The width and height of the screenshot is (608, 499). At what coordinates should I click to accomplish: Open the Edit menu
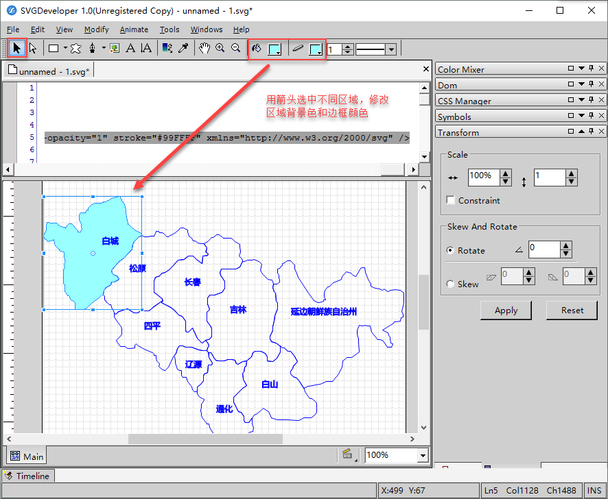(x=38, y=29)
